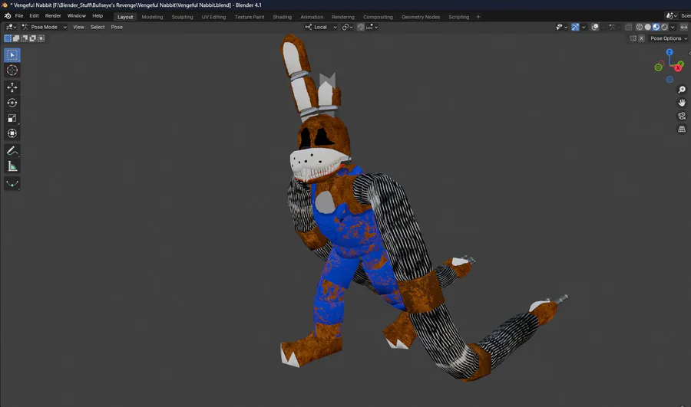The width and height of the screenshot is (691, 407).
Task: Expand the gizmo options dropdown arrow
Action: click(x=584, y=28)
